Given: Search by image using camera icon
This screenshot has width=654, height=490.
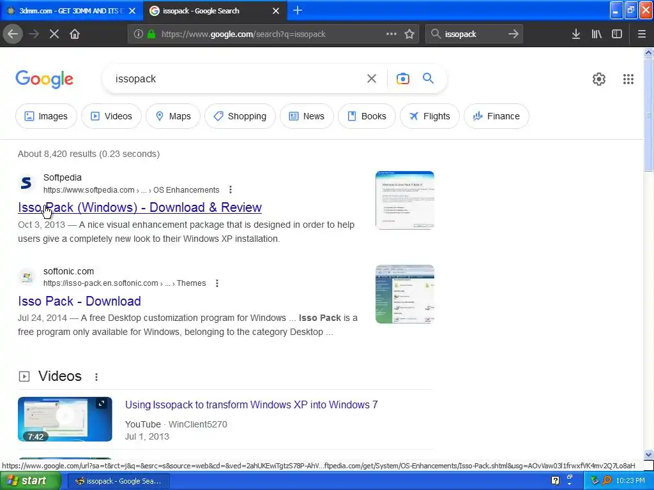Looking at the screenshot, I should (x=403, y=78).
